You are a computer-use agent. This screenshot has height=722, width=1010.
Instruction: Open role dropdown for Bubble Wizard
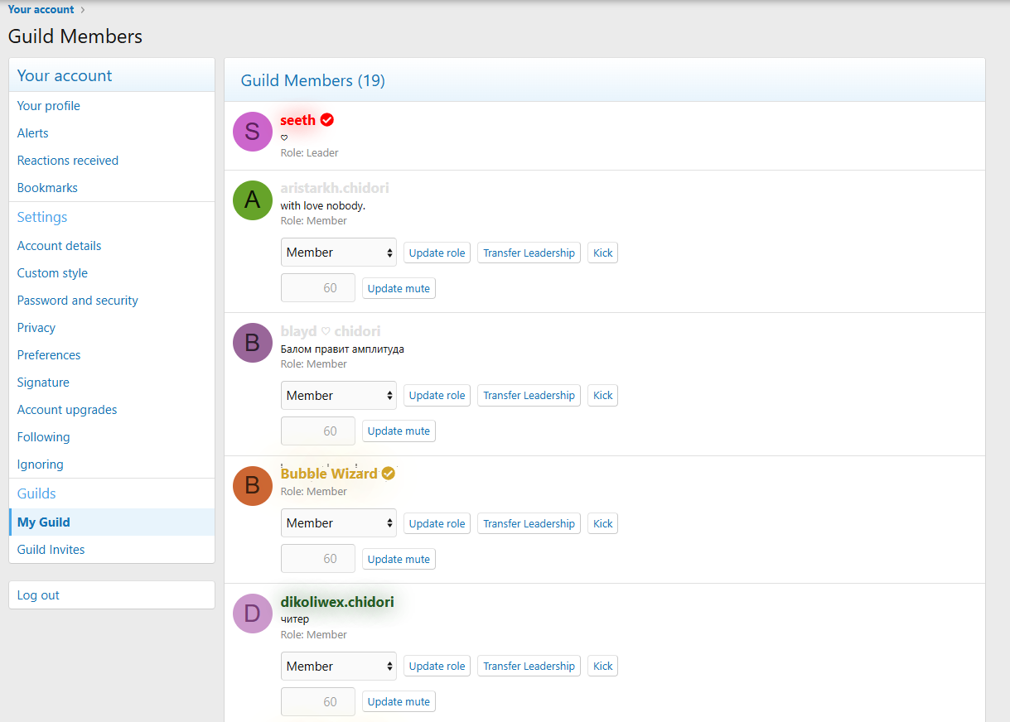tap(339, 523)
